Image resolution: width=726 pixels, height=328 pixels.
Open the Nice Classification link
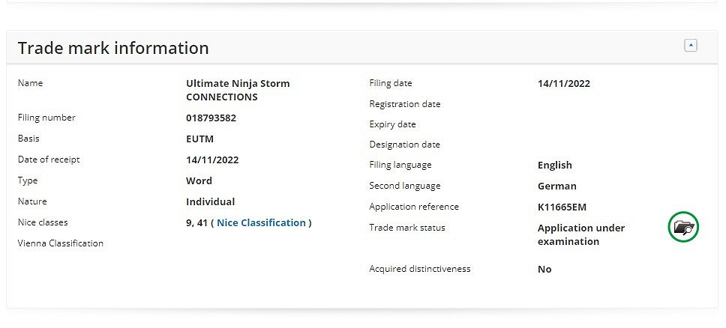tap(261, 222)
